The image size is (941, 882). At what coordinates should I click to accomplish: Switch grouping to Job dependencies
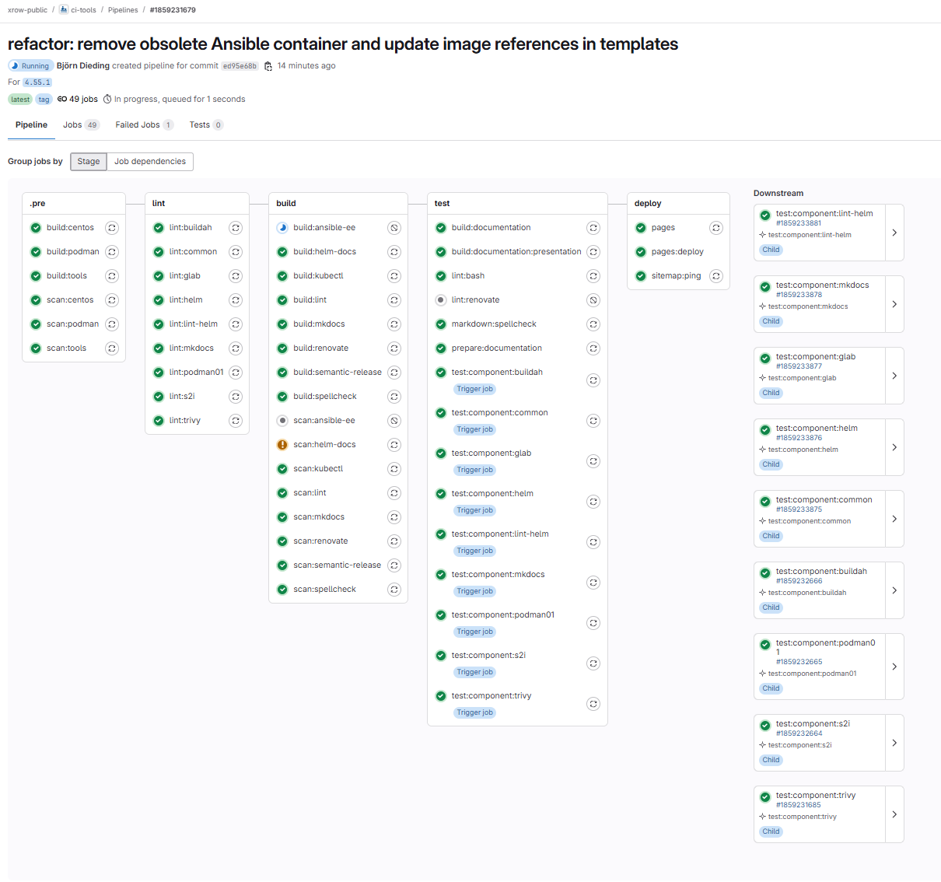click(x=150, y=162)
